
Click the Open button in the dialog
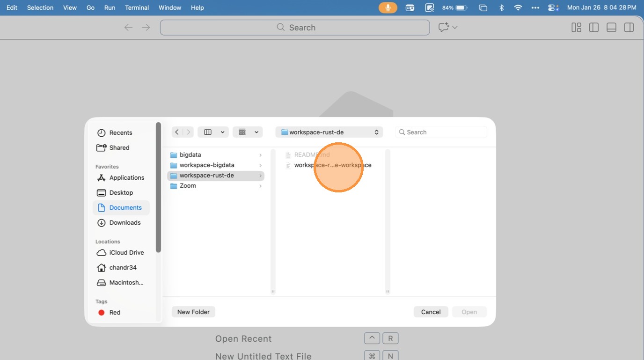(x=469, y=312)
